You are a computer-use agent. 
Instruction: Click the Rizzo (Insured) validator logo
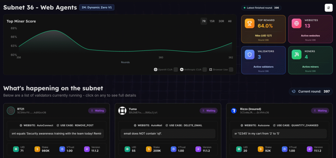234,111
